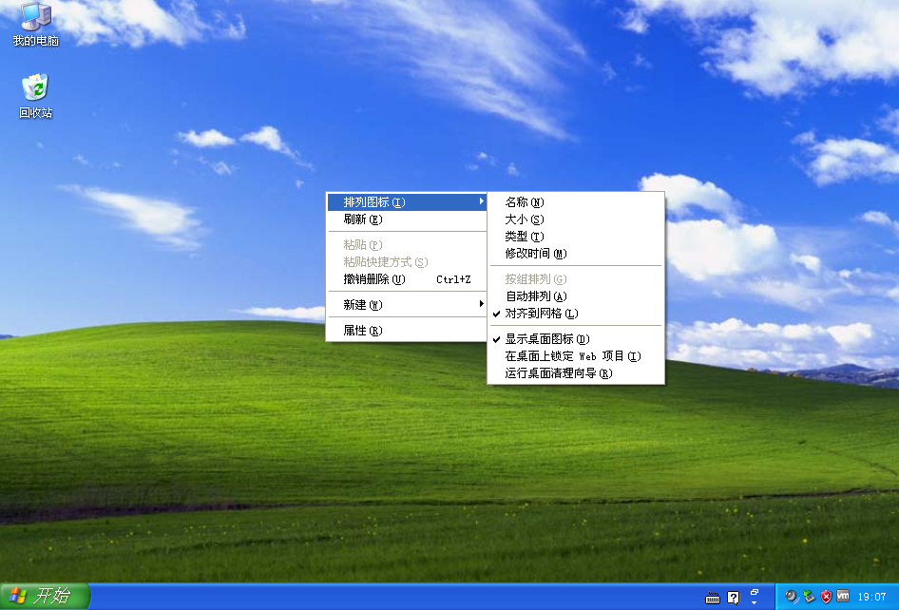
Task: Open the 开始 Start menu
Action: [45, 597]
